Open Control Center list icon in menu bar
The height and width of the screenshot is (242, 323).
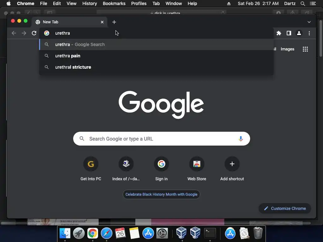[x=313, y=3]
